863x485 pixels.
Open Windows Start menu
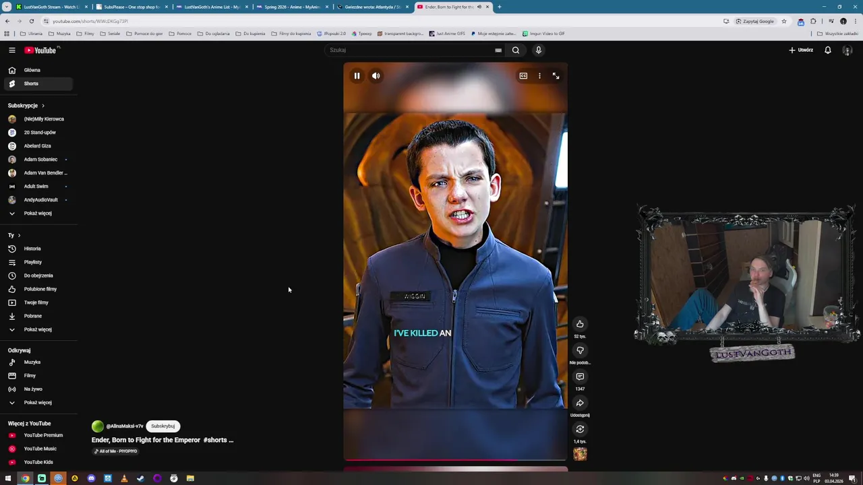8,478
